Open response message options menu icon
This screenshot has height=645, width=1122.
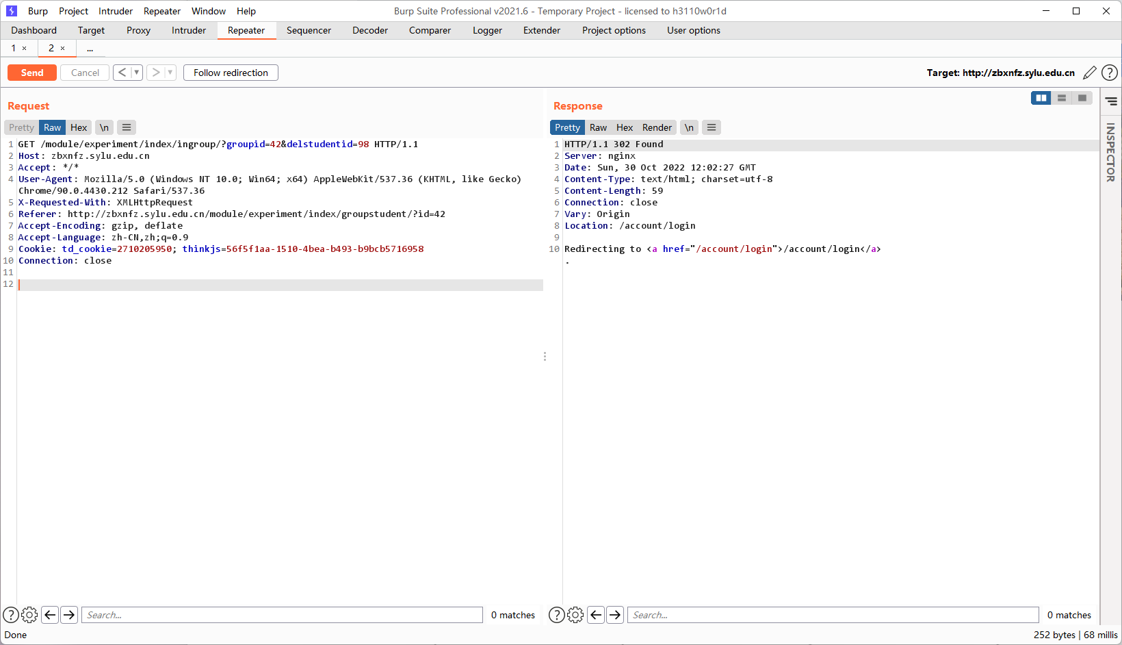(712, 127)
